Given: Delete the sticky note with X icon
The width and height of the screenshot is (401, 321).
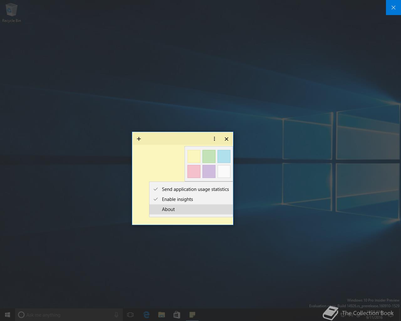Looking at the screenshot, I should pyautogui.click(x=227, y=139).
